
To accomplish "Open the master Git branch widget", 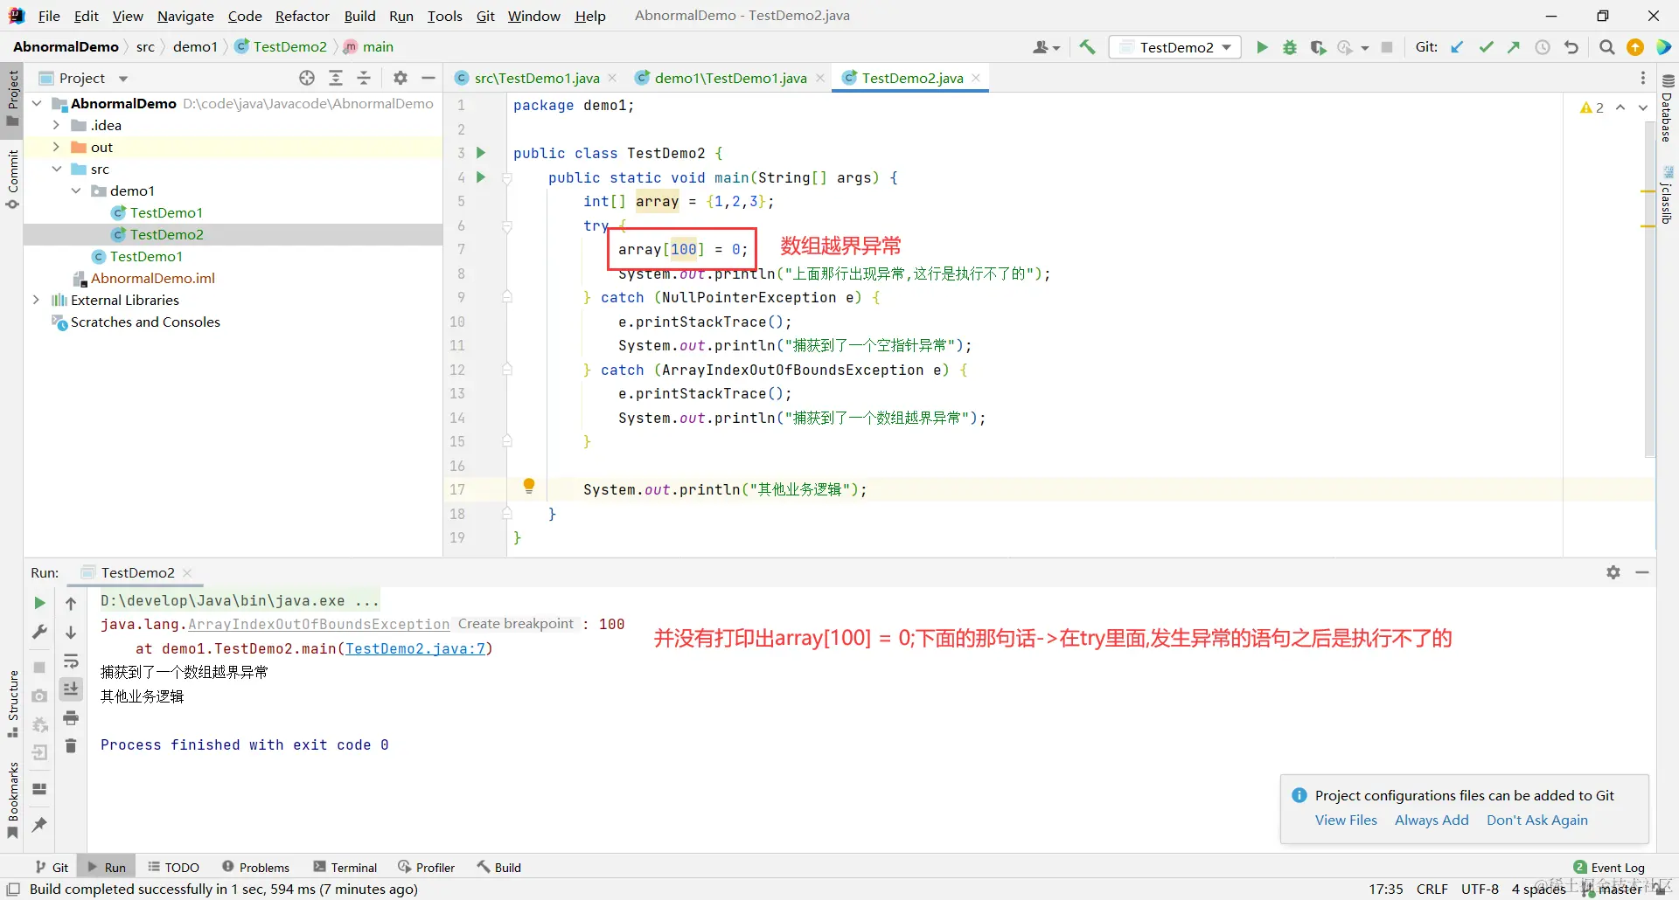I will (1613, 889).
